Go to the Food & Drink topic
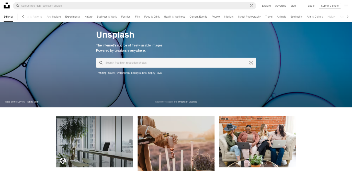The image size is (352, 171). pos(152,17)
